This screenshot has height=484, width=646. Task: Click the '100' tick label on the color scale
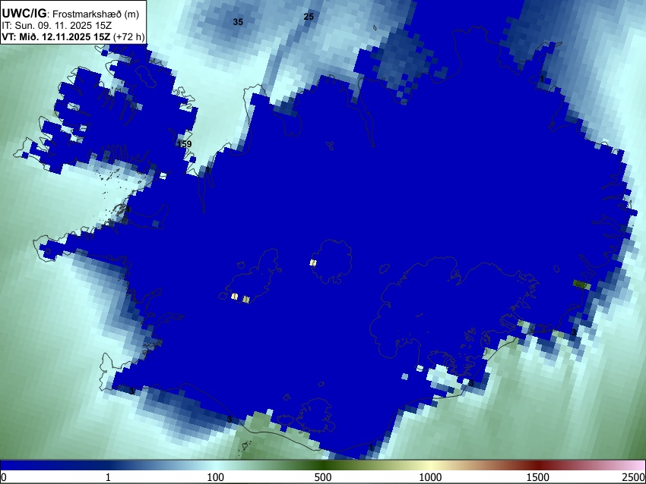pyautogui.click(x=216, y=477)
